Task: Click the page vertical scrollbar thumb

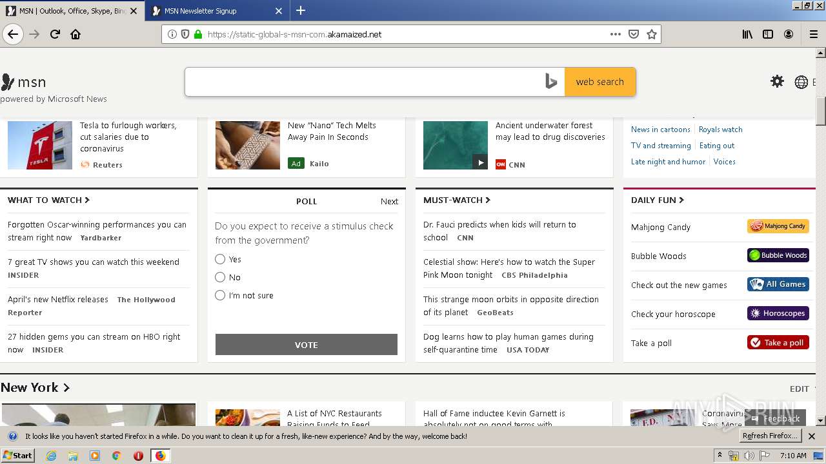Action: (821, 111)
